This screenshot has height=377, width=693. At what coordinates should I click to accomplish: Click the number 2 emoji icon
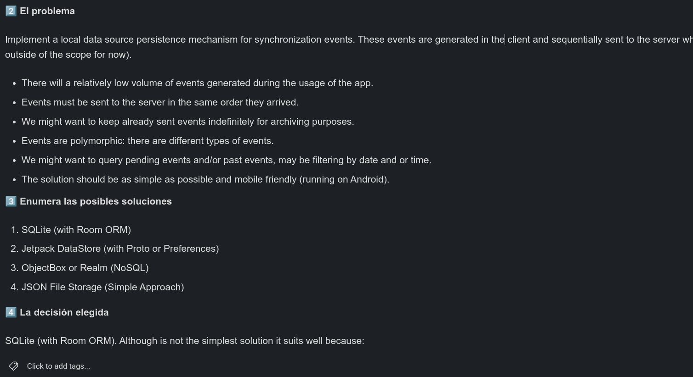click(11, 11)
